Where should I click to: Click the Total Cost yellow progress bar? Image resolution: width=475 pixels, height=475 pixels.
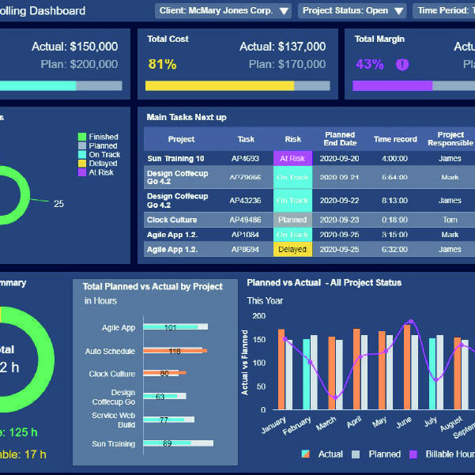pyautogui.click(x=220, y=85)
